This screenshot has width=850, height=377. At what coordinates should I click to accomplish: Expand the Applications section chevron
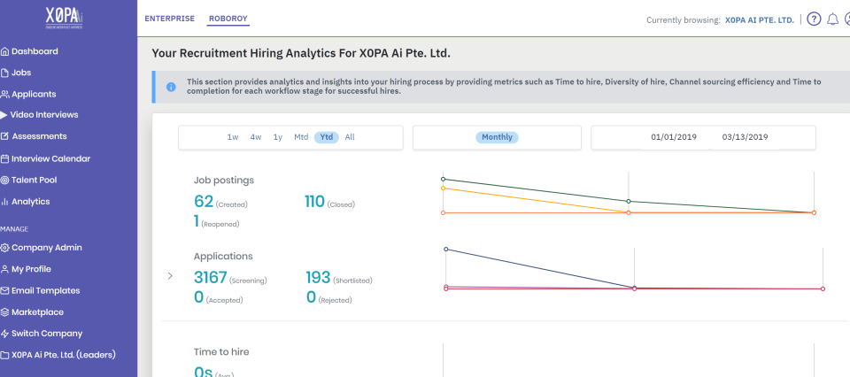click(x=170, y=276)
